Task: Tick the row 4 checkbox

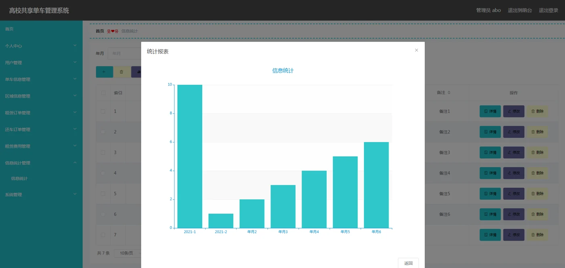Action: (x=103, y=173)
